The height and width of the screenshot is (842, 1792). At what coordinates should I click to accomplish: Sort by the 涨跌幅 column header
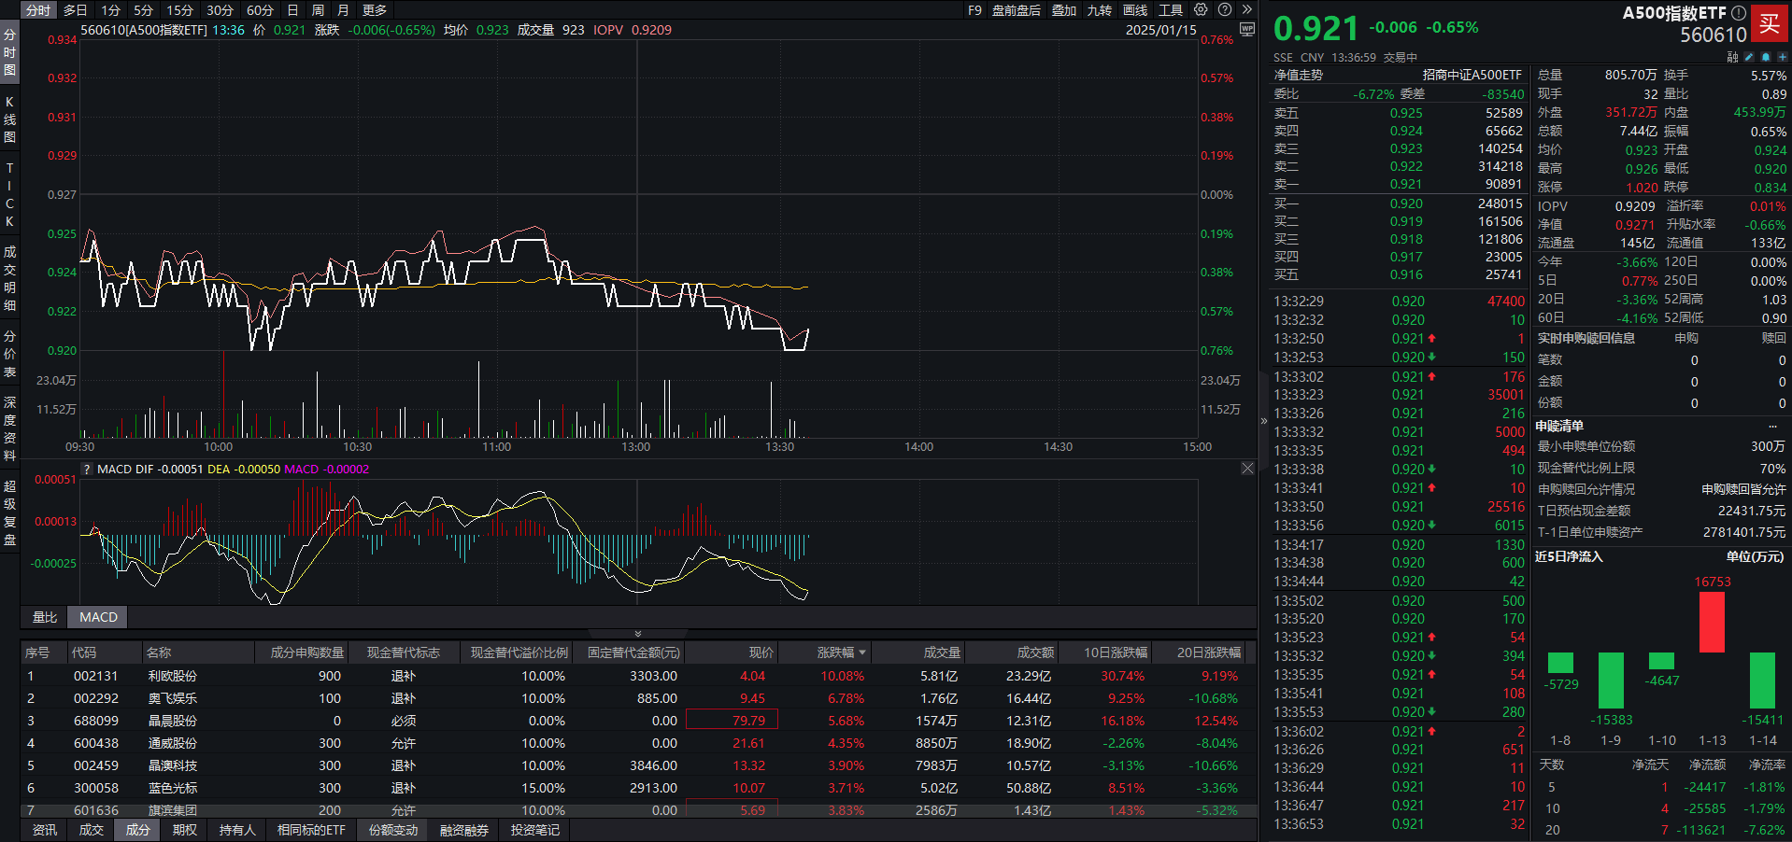pos(841,653)
